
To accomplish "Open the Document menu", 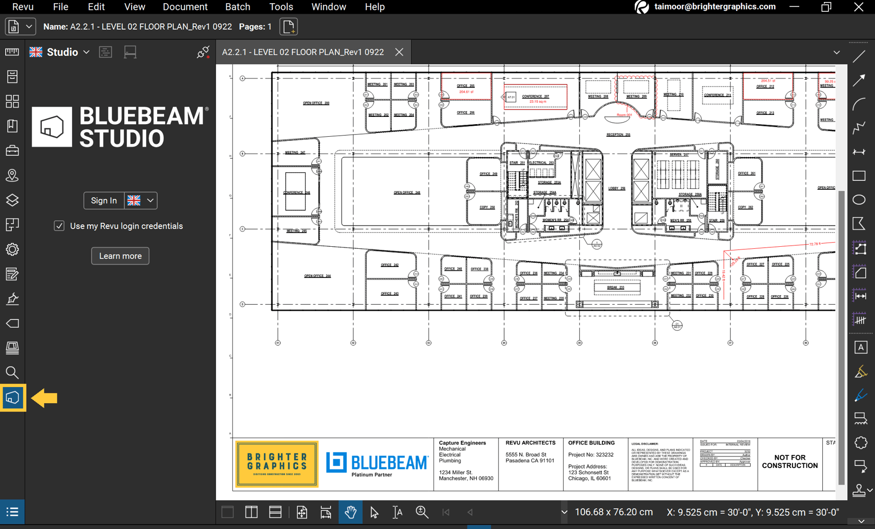I will [x=185, y=7].
